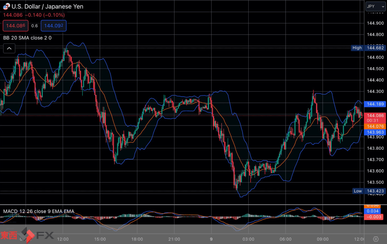Click the 21:00 time axis label

point(174,239)
